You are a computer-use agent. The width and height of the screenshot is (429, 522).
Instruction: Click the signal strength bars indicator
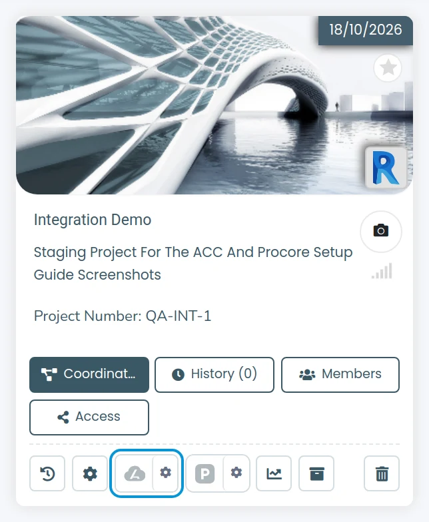point(382,271)
